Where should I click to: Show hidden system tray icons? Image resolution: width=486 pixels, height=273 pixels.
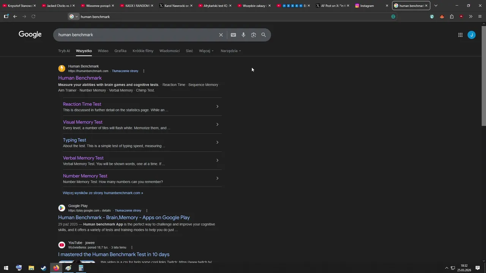point(447,268)
